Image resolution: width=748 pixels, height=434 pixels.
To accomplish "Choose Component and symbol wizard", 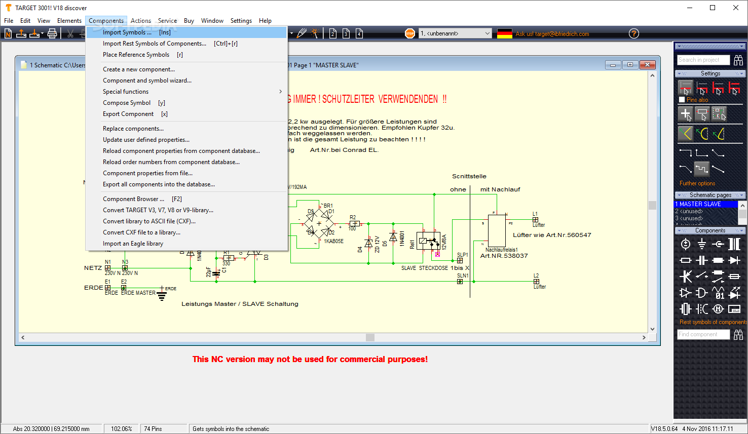I will [x=187, y=81].
